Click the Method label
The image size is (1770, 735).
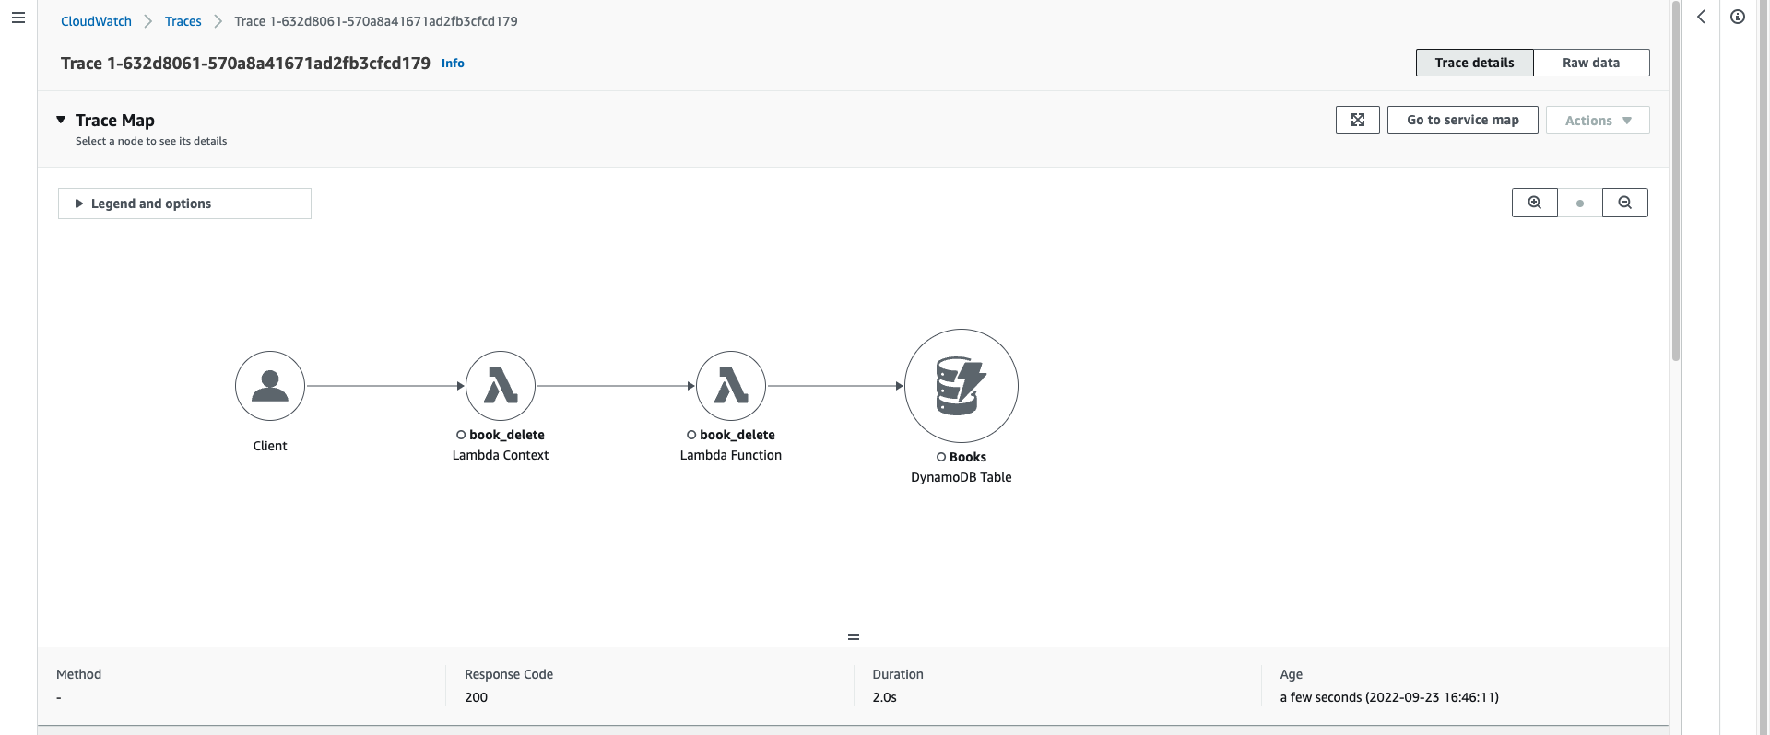[x=79, y=674]
